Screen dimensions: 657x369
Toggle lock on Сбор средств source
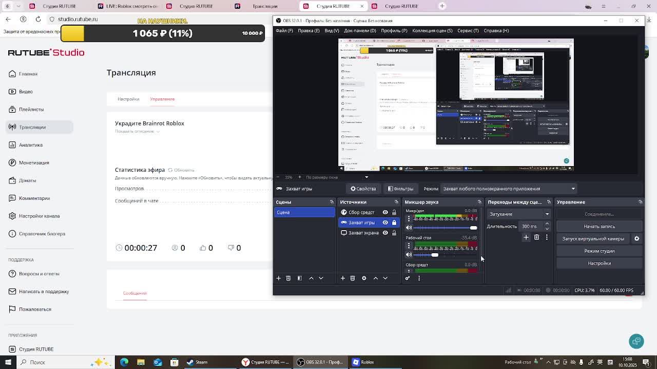(394, 213)
